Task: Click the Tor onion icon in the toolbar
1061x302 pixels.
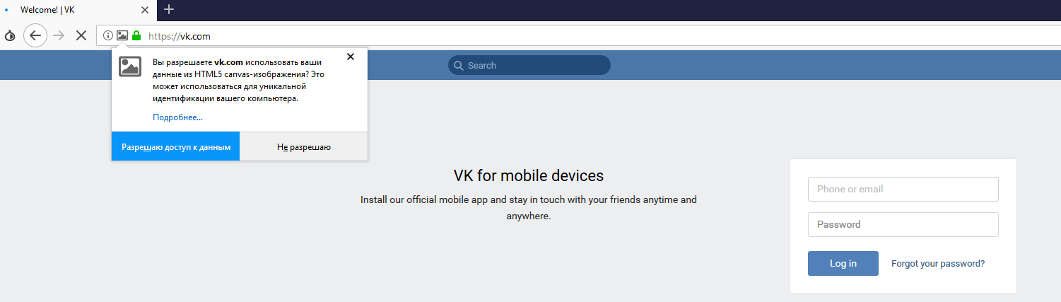Action: click(10, 35)
